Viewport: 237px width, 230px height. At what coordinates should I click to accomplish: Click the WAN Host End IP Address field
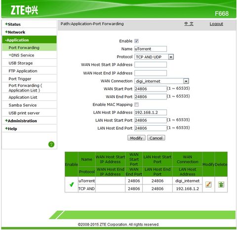(151, 73)
